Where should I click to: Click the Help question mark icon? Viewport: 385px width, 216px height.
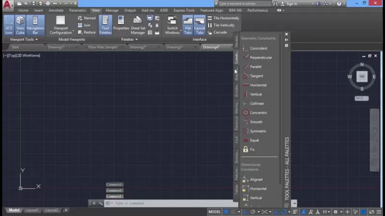[x=339, y=3]
